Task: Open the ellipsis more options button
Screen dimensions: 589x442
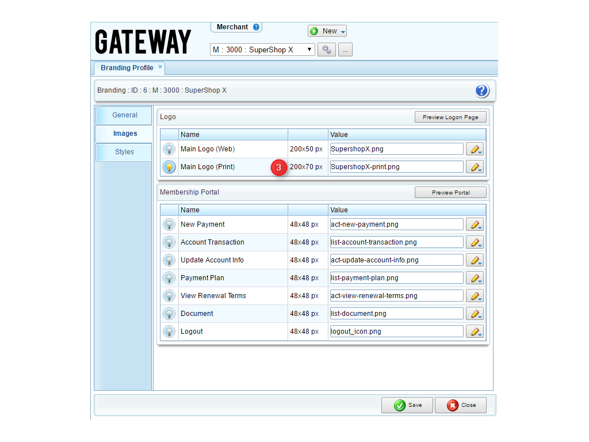Action: (x=345, y=49)
